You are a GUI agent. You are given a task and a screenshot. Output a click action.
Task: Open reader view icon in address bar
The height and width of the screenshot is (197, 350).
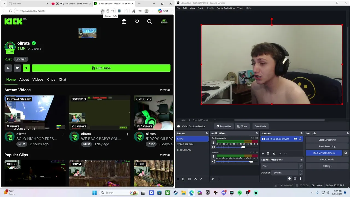[108, 11]
